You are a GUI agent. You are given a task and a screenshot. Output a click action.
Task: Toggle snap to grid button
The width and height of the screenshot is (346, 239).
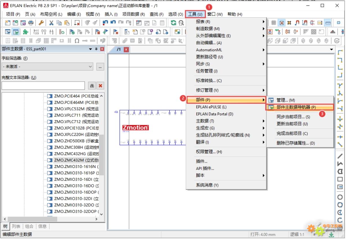(282, 23)
